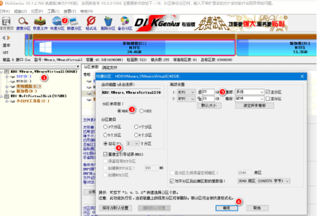Toggle the 重建主引导记录 (MBR) checkbox
The image size is (317, 216).
(105, 154)
